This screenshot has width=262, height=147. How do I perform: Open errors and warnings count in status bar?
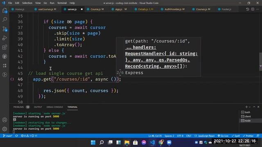29,136
